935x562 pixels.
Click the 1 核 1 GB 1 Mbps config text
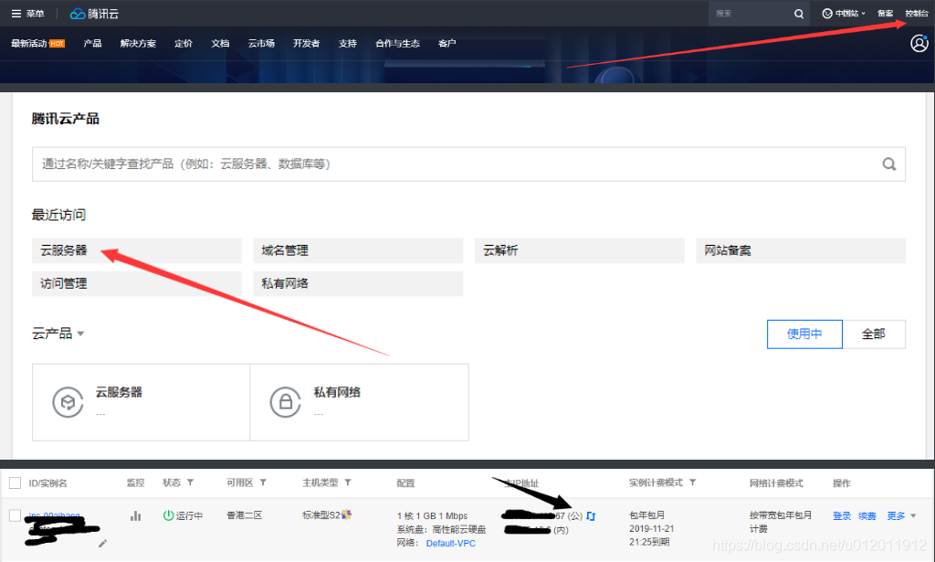click(x=432, y=516)
